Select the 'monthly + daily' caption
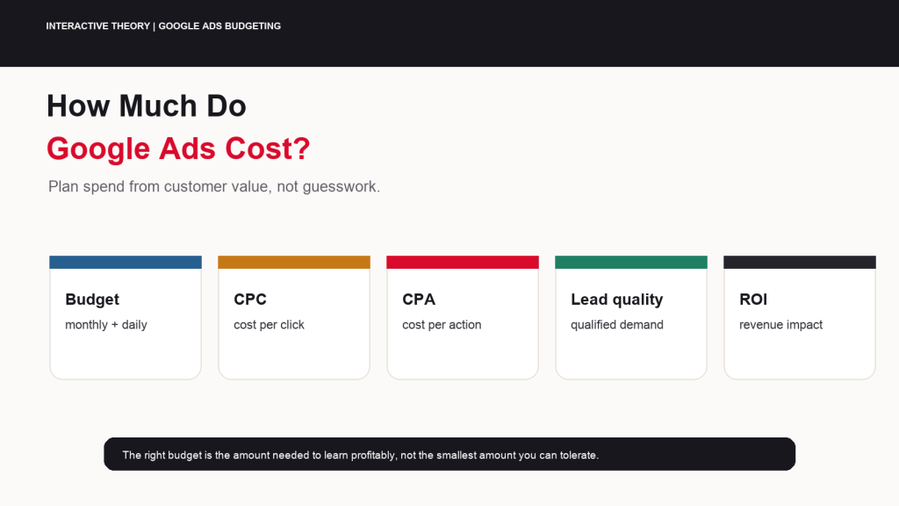 pyautogui.click(x=106, y=325)
